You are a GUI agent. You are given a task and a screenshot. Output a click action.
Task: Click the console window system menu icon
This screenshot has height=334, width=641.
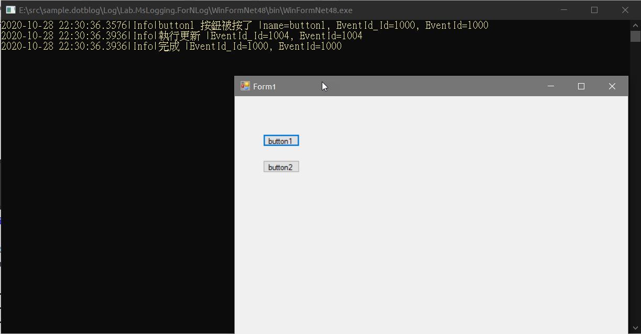click(x=10, y=9)
